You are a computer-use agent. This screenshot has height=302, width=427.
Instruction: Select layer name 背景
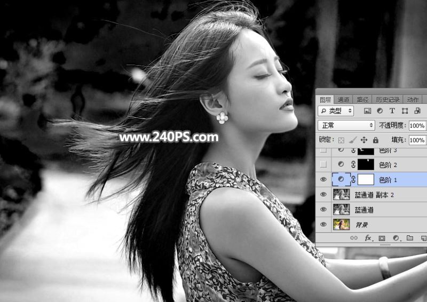[361, 225]
